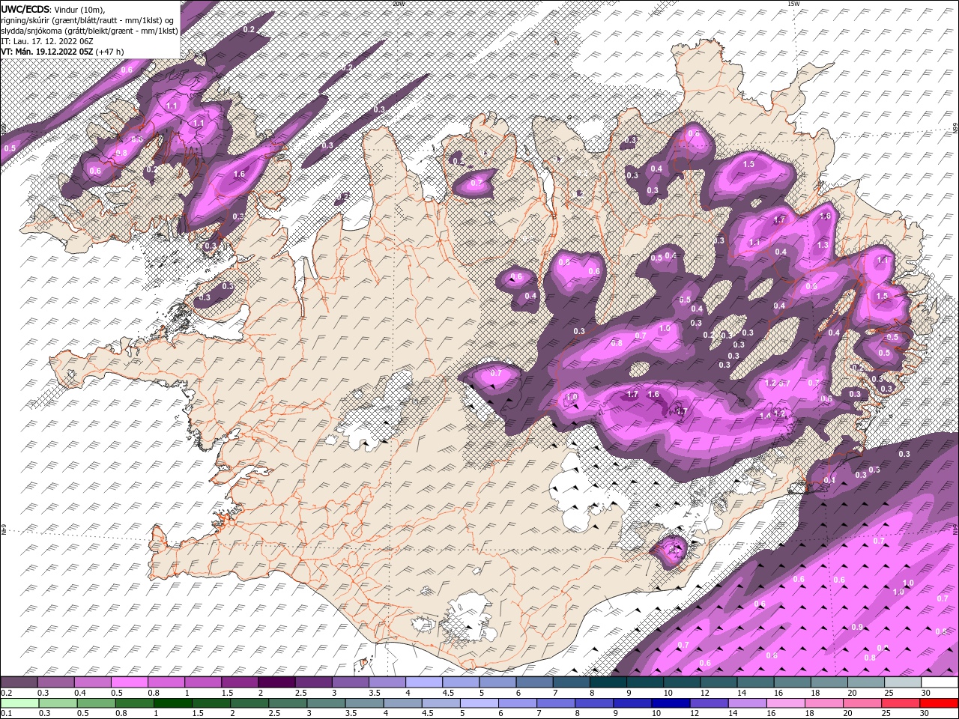Click the '18' label in snow legend
Screen dimensions: 959x719
(815, 693)
